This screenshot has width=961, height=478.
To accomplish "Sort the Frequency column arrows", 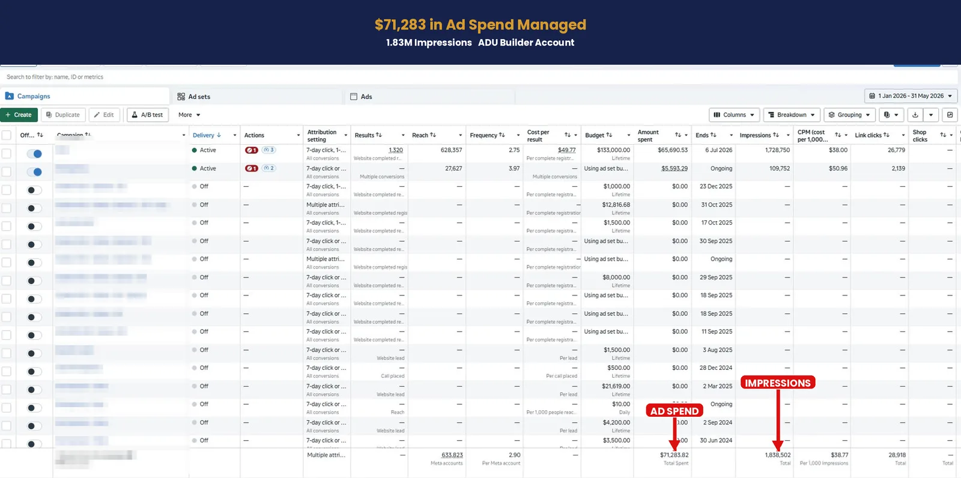I will coord(502,135).
